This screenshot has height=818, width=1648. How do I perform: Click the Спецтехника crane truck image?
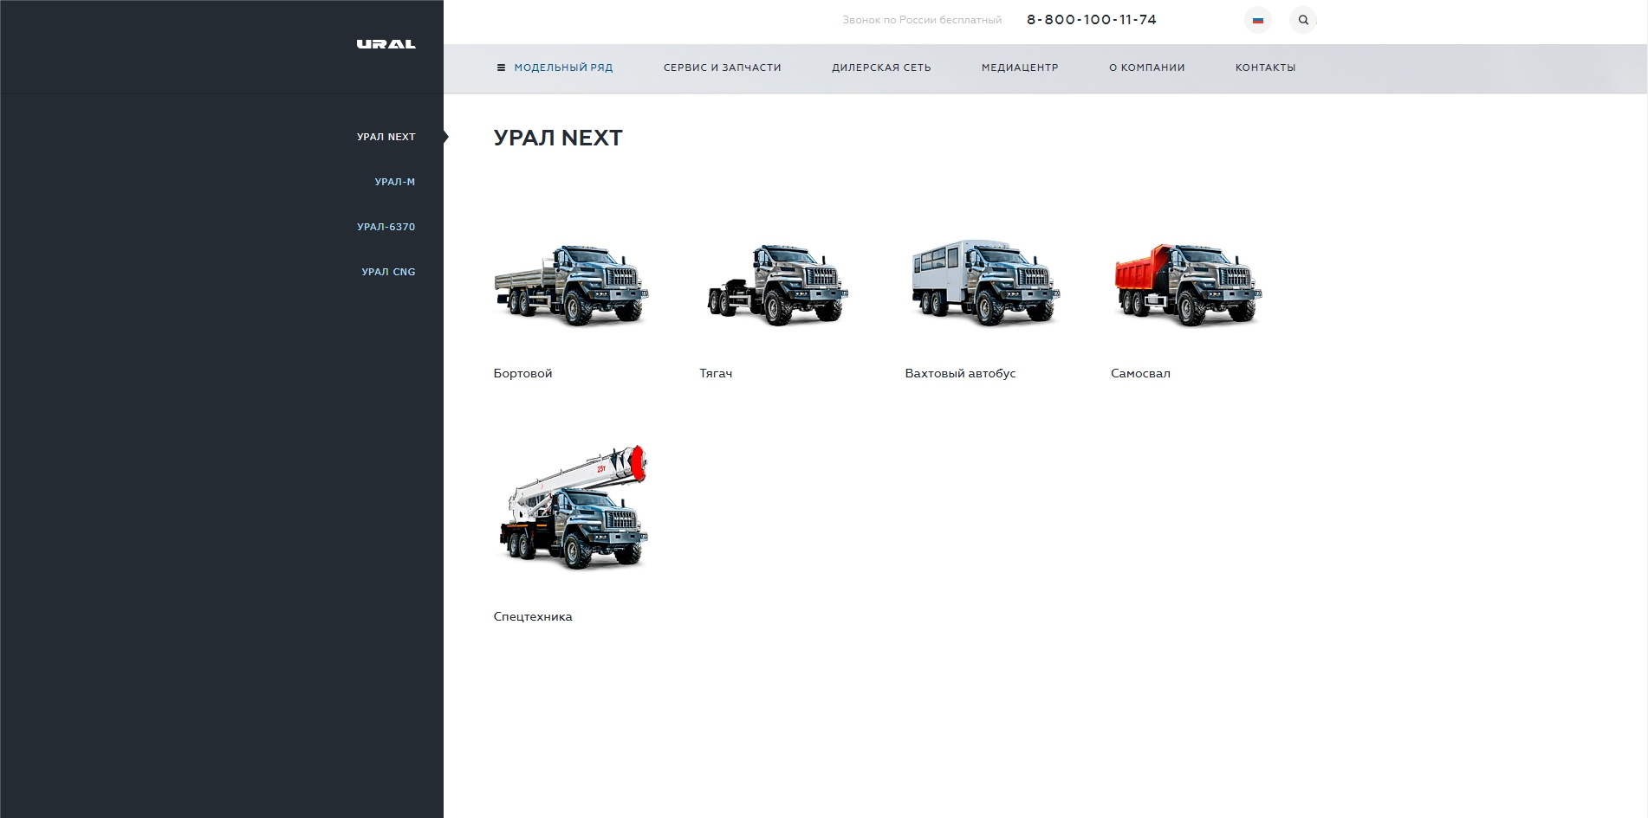[x=574, y=507]
